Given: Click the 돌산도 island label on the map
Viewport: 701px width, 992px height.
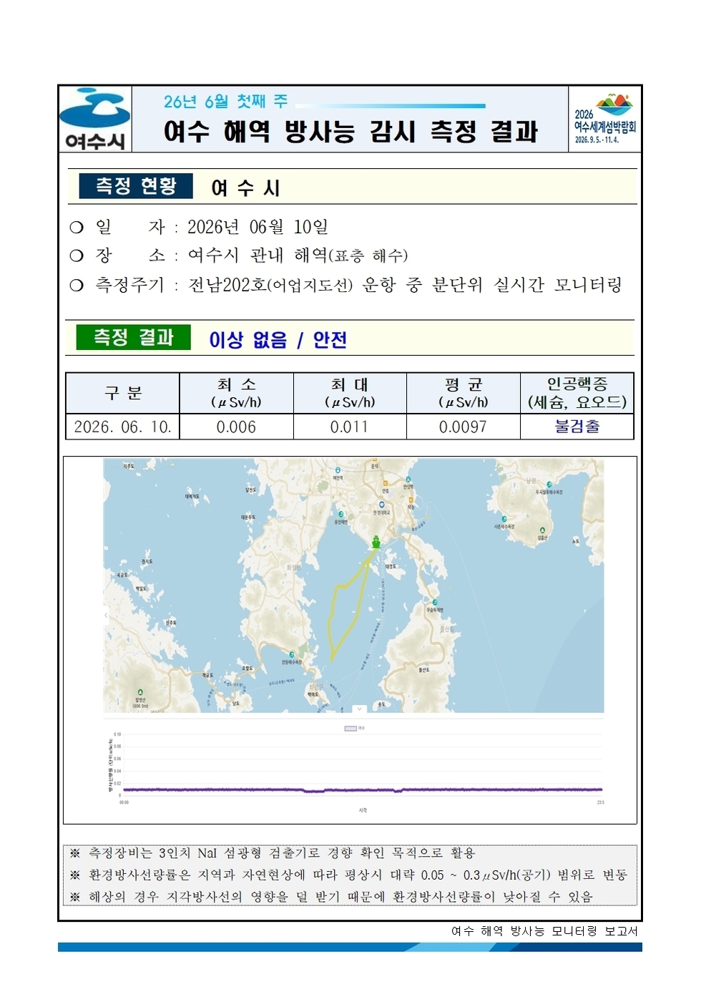Looking at the screenshot, I should [x=424, y=670].
